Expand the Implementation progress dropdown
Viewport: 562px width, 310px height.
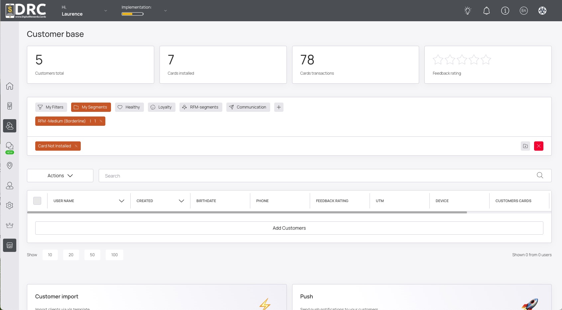tap(165, 11)
